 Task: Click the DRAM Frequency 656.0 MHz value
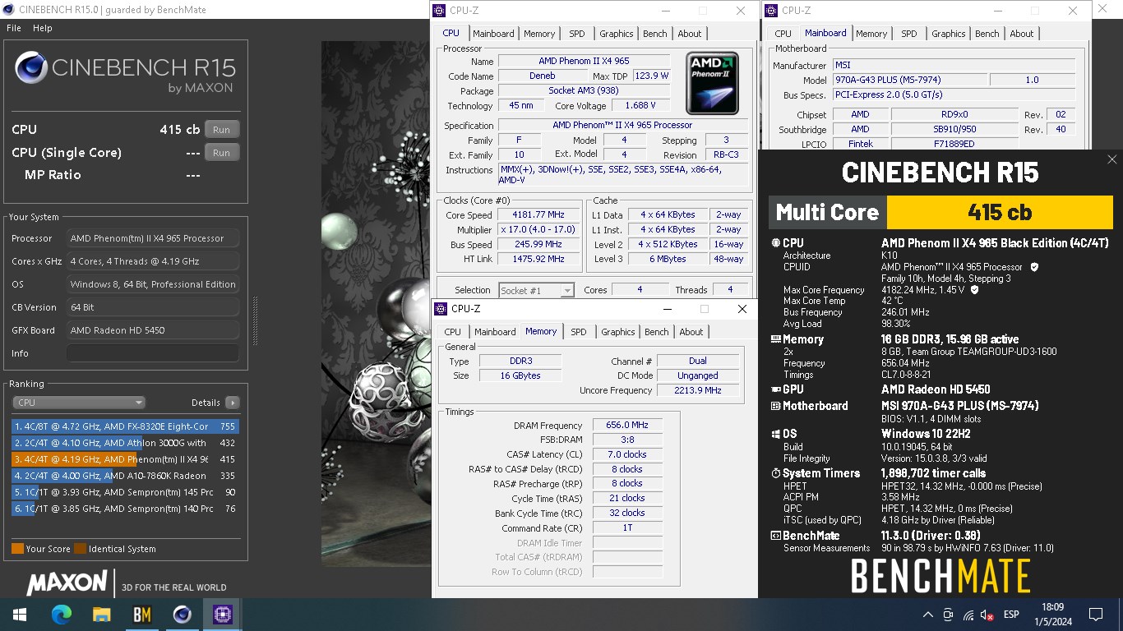(x=627, y=426)
